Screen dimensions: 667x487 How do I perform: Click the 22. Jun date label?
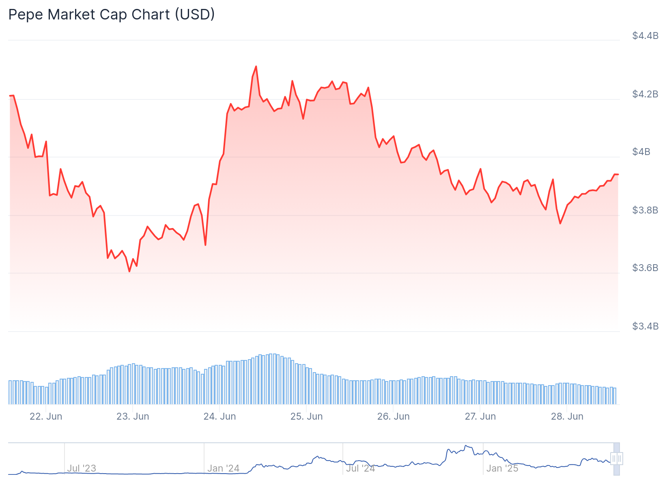[46, 416]
